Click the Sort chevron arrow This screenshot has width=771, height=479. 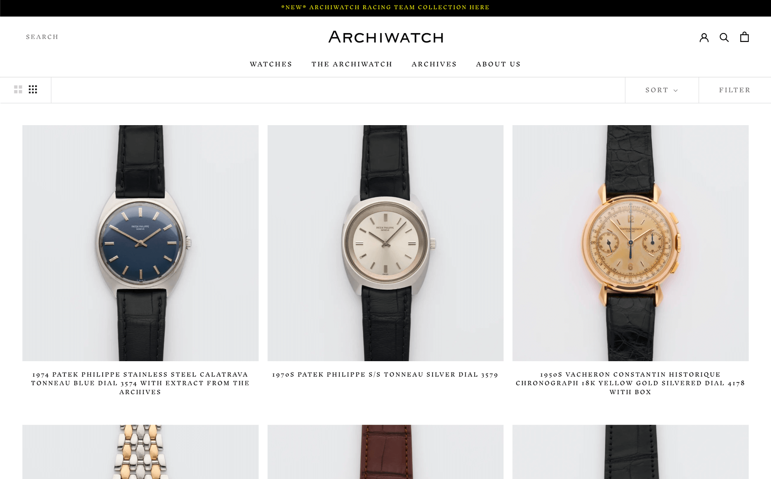(x=675, y=90)
